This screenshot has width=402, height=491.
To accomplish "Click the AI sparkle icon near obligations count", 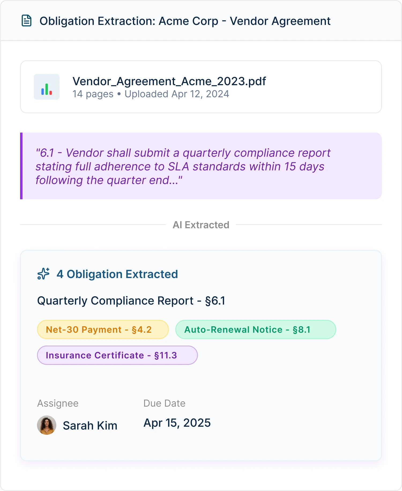I will [43, 274].
